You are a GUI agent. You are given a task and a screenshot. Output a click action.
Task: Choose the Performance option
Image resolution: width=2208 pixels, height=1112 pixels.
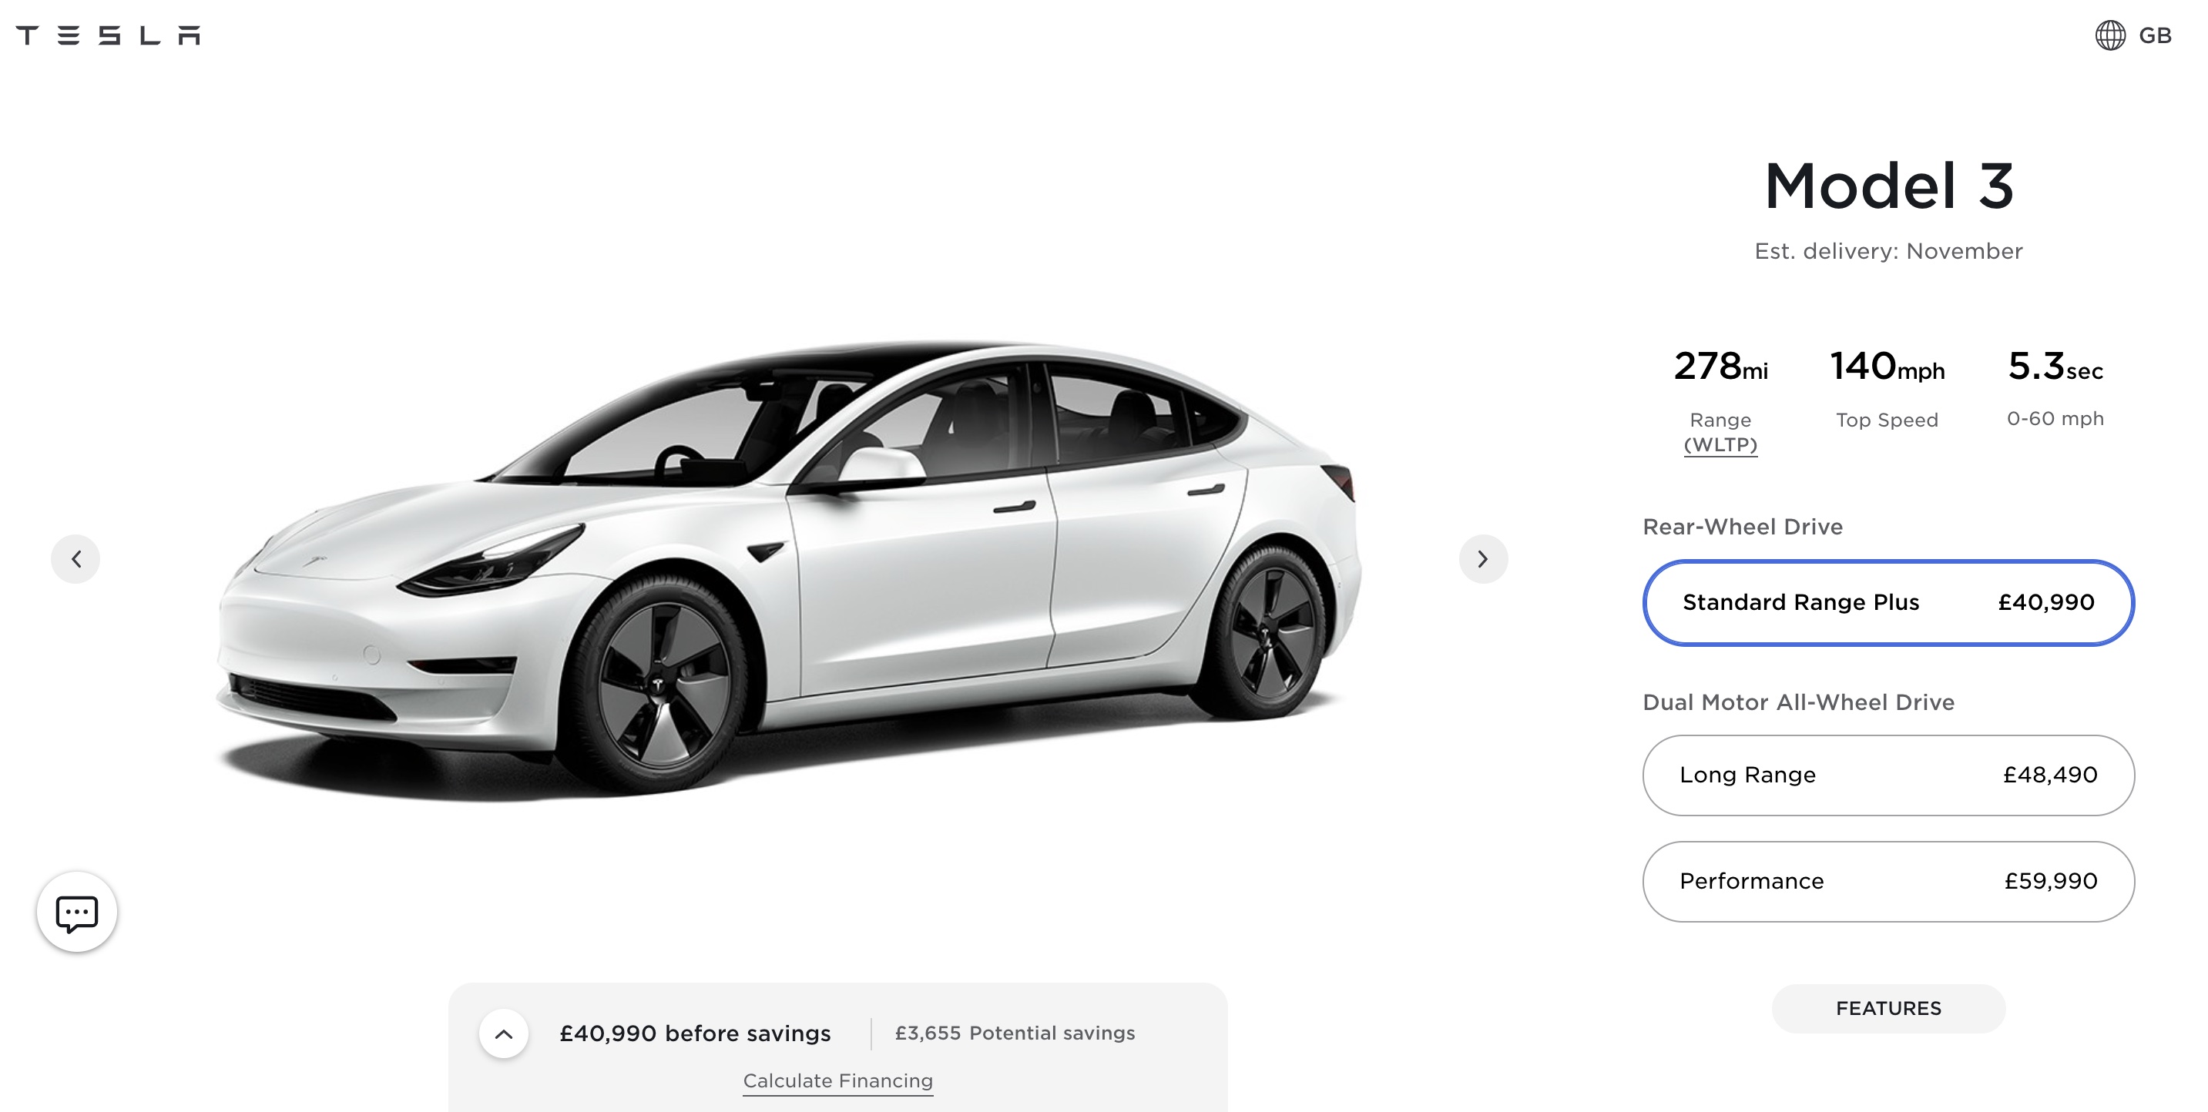click(1888, 882)
